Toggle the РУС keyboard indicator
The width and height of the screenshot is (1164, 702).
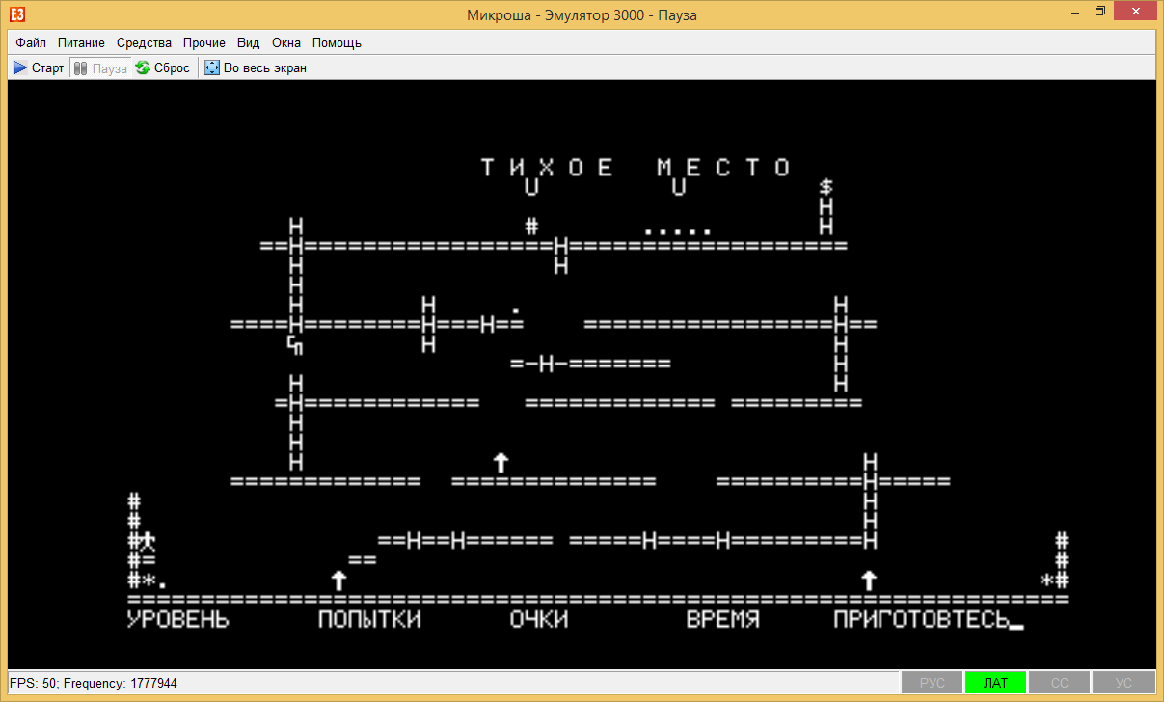932,683
